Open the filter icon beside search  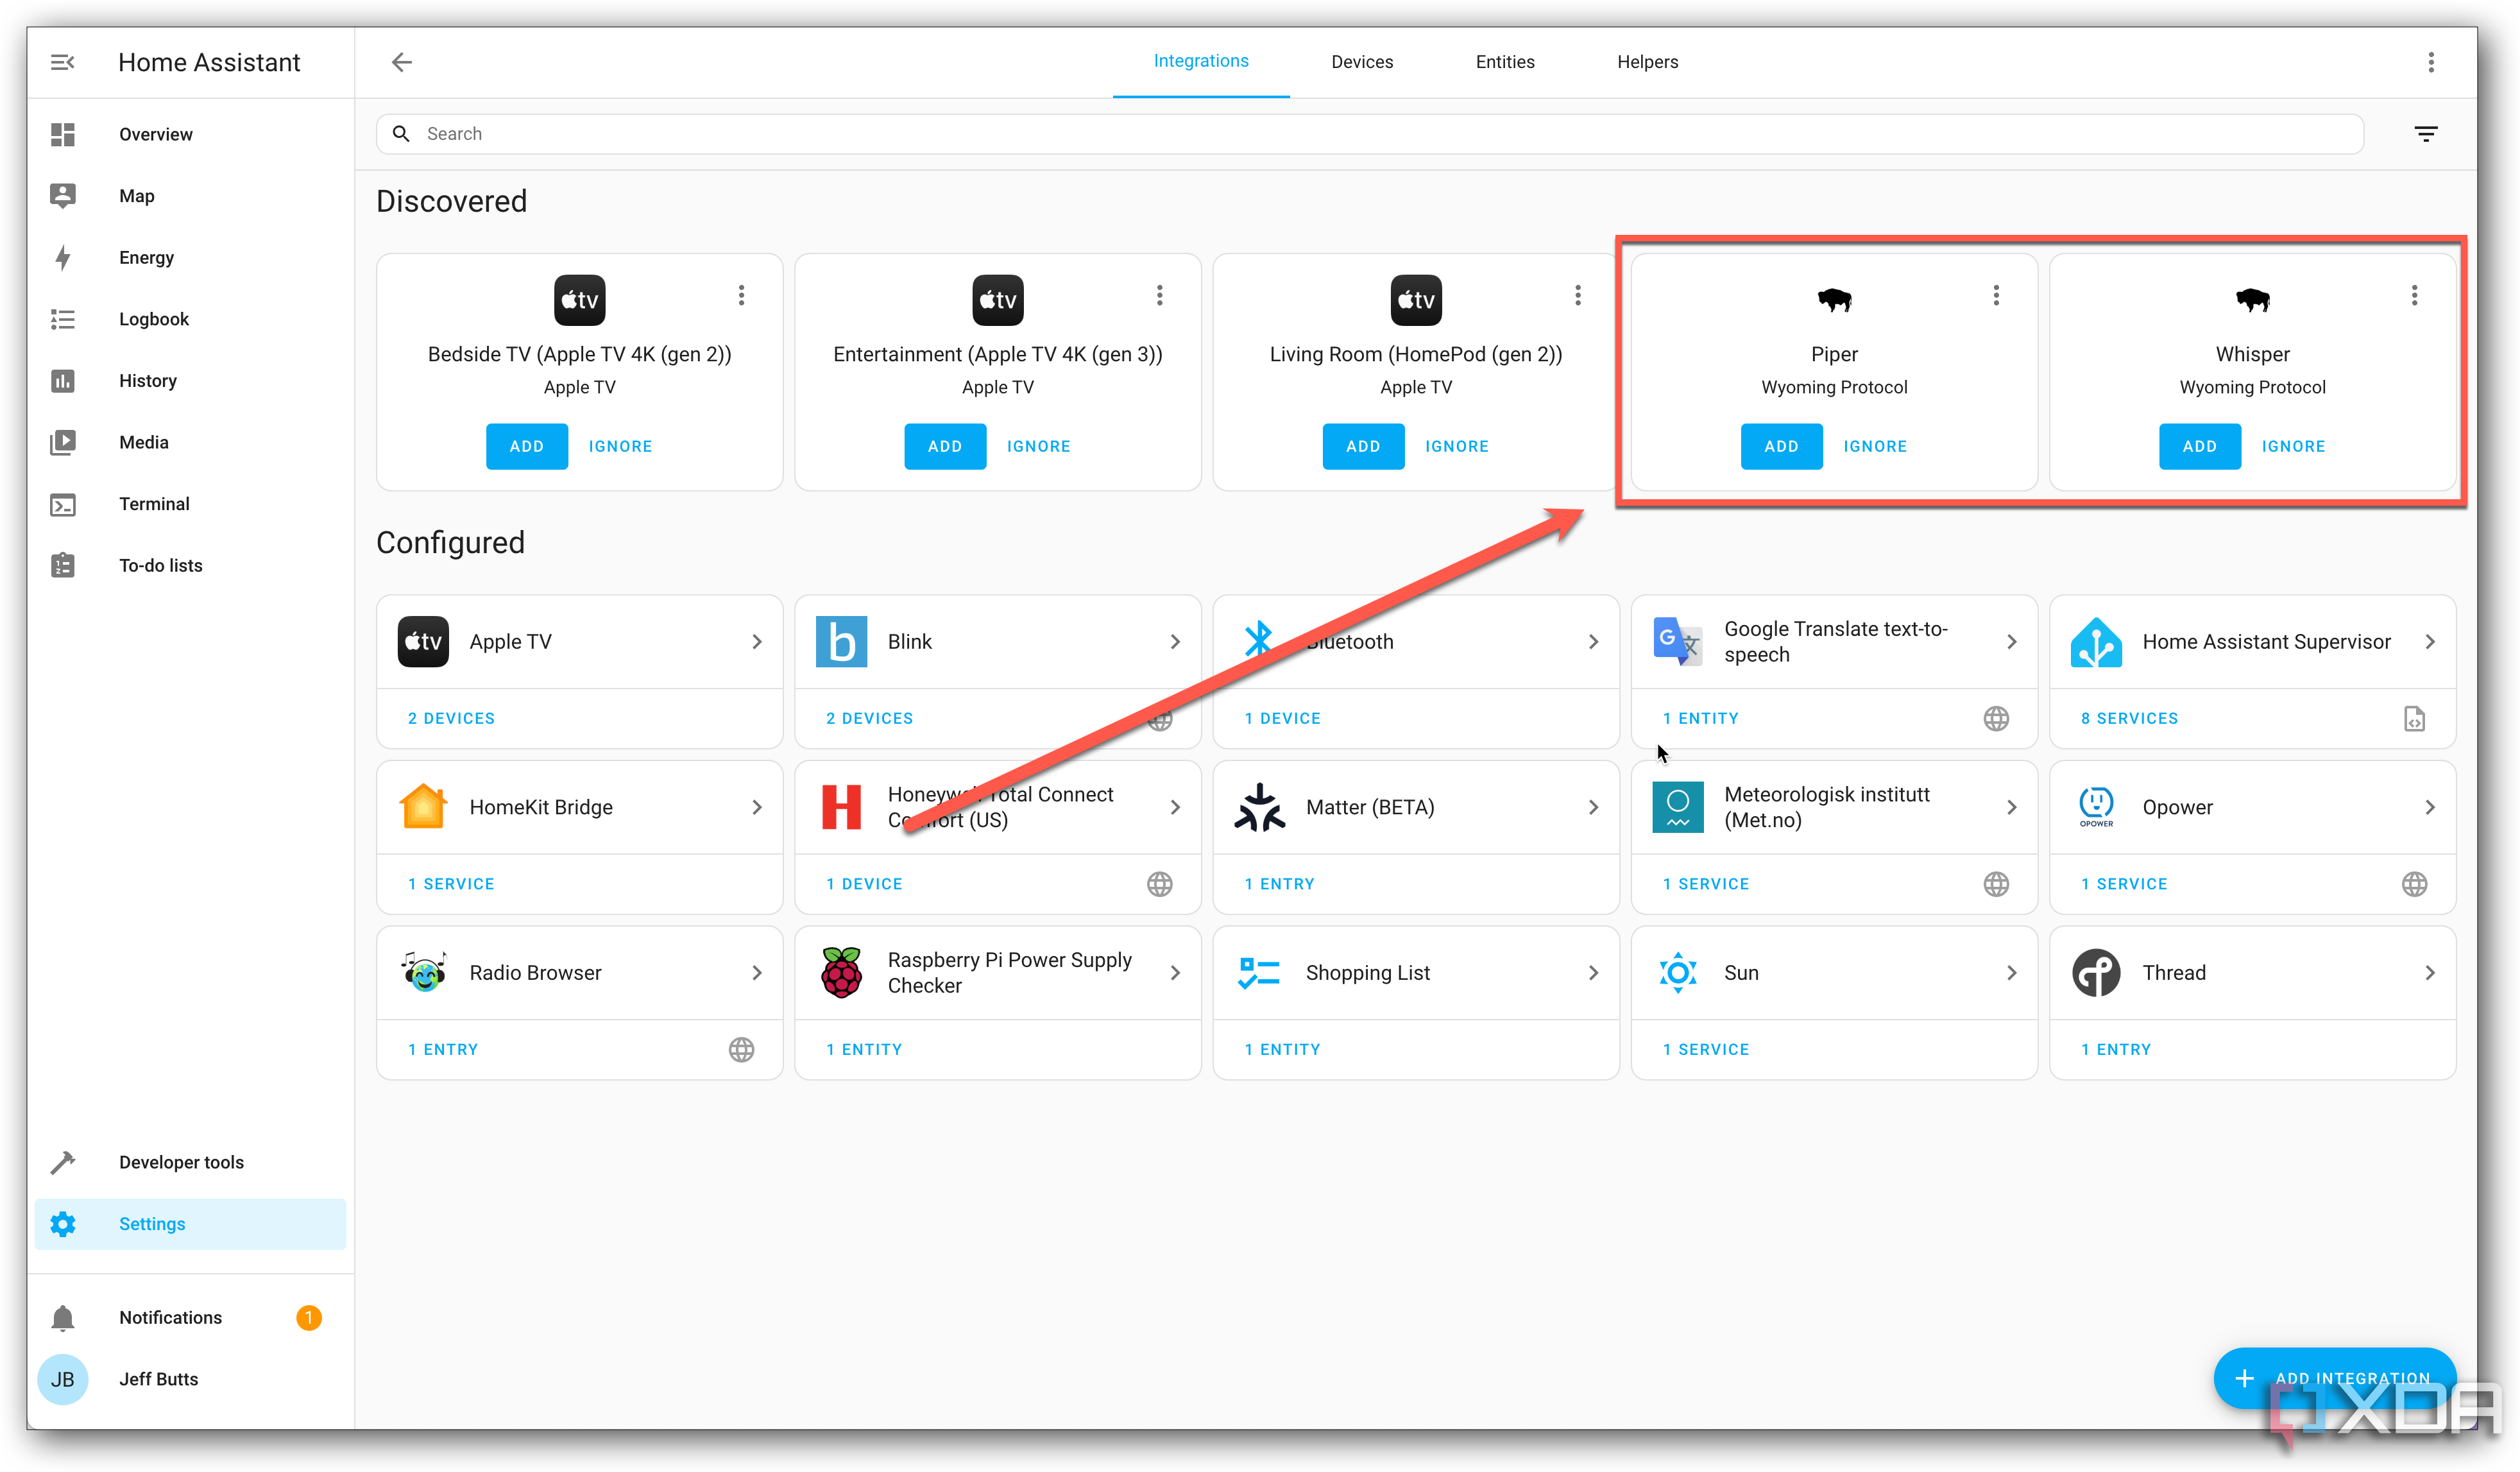click(2425, 134)
